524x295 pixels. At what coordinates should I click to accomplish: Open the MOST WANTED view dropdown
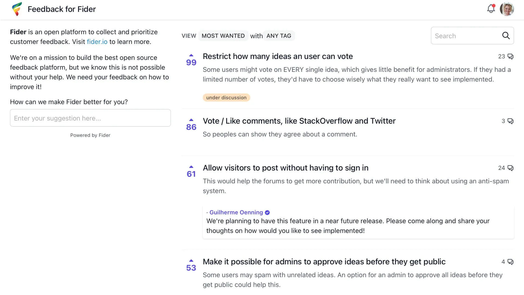pos(223,36)
